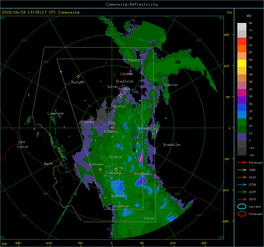Screen dimensions: 264x247
Task: Click the yellow 51-54 dBZ swatch
Action: pyautogui.click(x=242, y=63)
